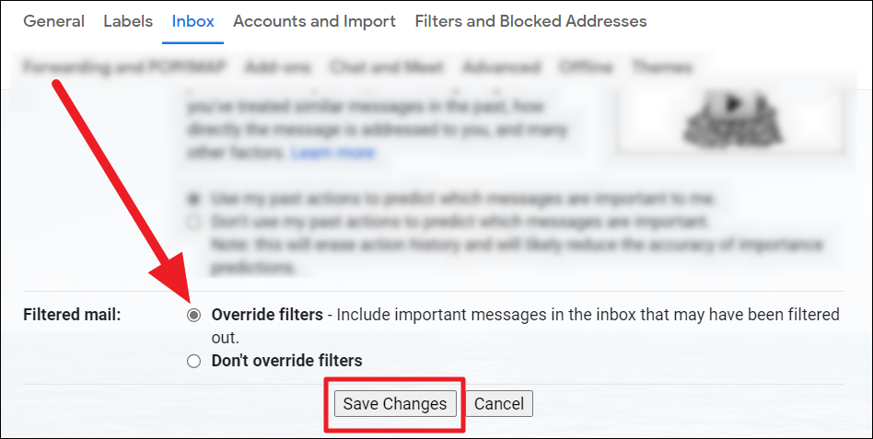873x439 pixels.
Task: Switch to the Add-ons tab
Action: pyautogui.click(x=278, y=67)
